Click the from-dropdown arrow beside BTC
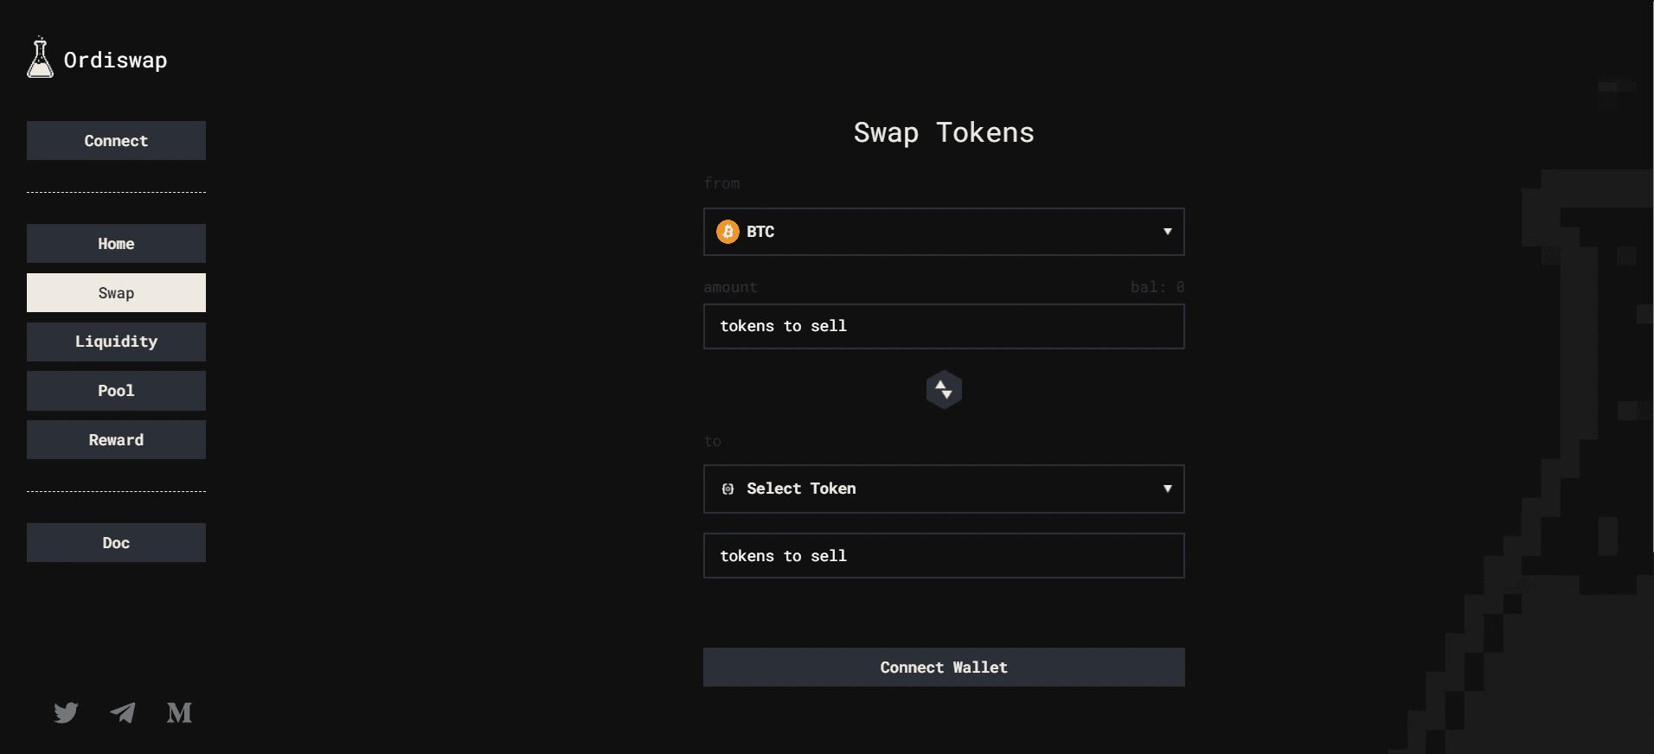 click(1167, 232)
